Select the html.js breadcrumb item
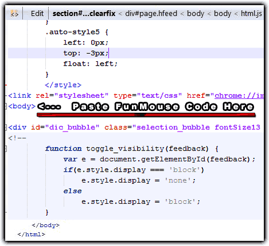This screenshot has height=246, width=269. pos(251,14)
